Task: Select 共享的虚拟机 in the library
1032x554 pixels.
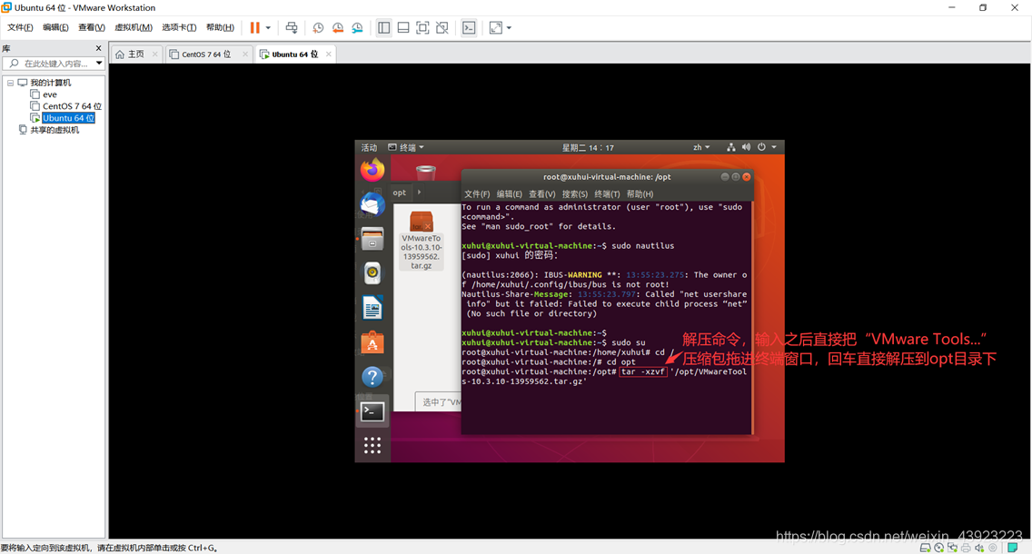Action: pos(55,130)
